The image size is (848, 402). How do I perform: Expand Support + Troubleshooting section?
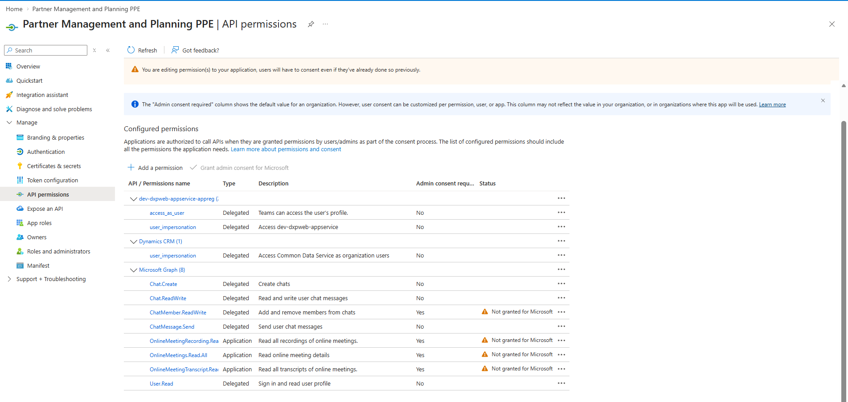(x=9, y=279)
